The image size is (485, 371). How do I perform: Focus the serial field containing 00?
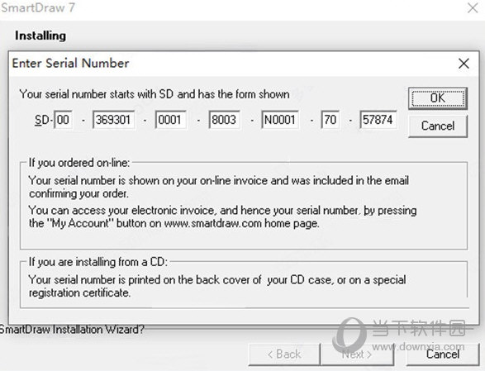[x=64, y=120]
